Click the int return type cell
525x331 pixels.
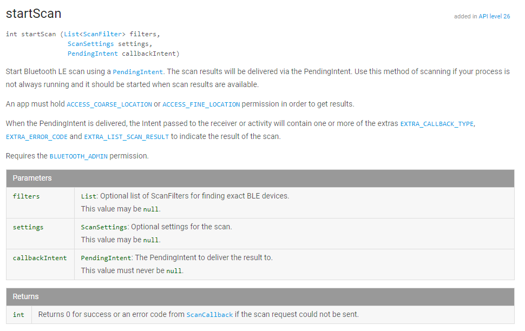18,315
